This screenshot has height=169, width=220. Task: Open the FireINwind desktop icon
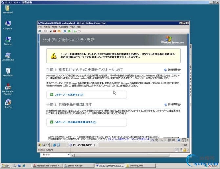(8, 10)
